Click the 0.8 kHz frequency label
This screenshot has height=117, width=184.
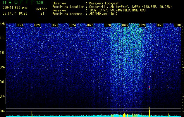click(x=2, y=82)
